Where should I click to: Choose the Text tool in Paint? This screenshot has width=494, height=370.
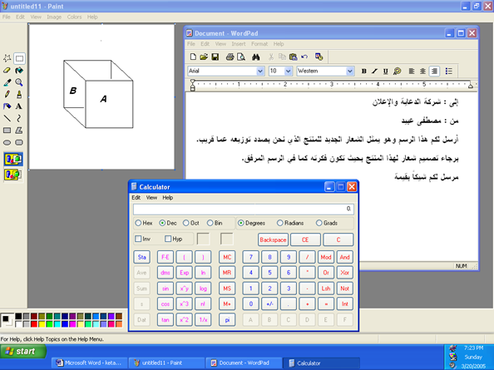(x=19, y=106)
